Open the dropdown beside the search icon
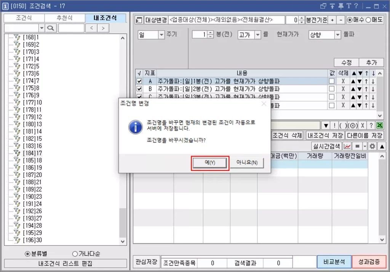This screenshot has width=390, height=272. 42,28
